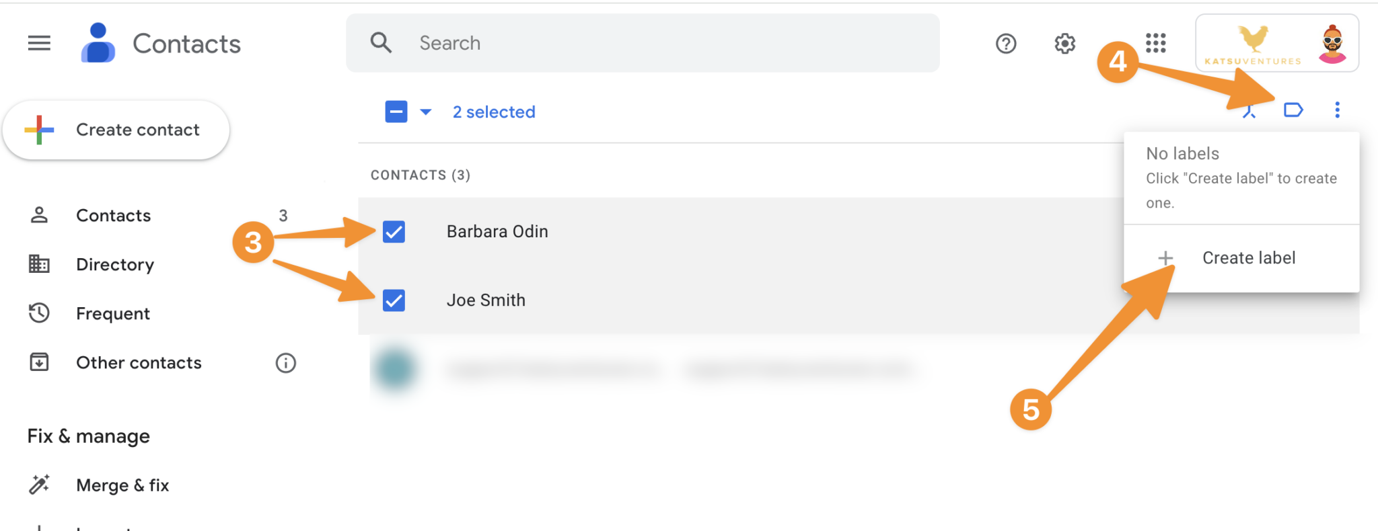
Task: Select Directory in the sidebar
Action: pos(115,264)
